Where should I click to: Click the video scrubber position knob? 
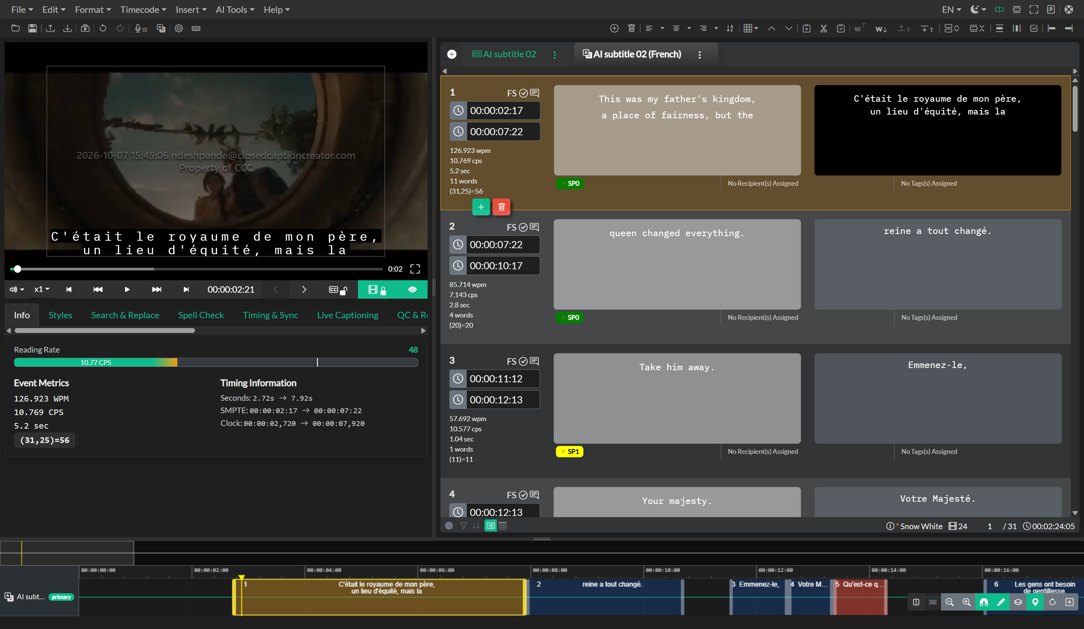click(17, 269)
